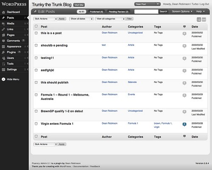Tick the 'testing11' post checkbox

coord(36,58)
